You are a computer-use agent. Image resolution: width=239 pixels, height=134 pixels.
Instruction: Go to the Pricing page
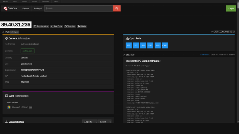point(38,8)
